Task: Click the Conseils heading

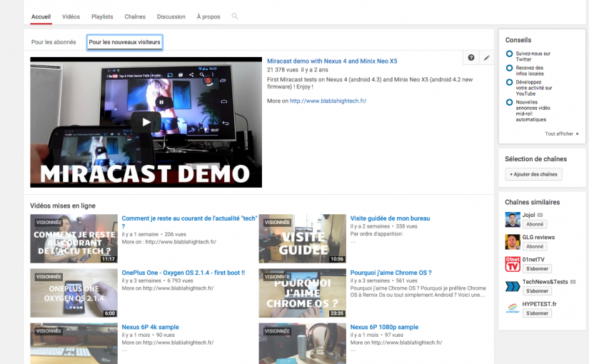Action: [x=518, y=40]
